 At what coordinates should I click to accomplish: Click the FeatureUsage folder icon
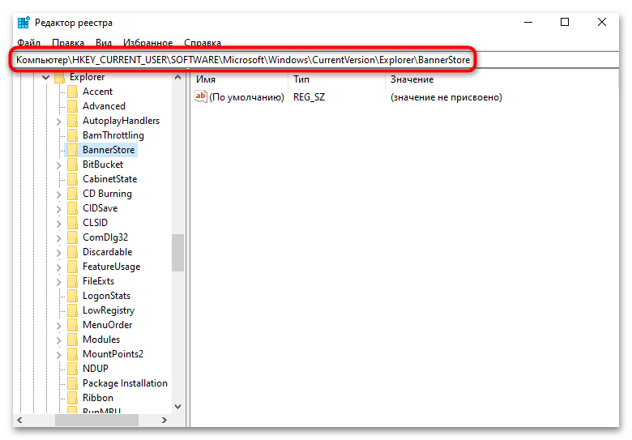pyautogui.click(x=73, y=267)
